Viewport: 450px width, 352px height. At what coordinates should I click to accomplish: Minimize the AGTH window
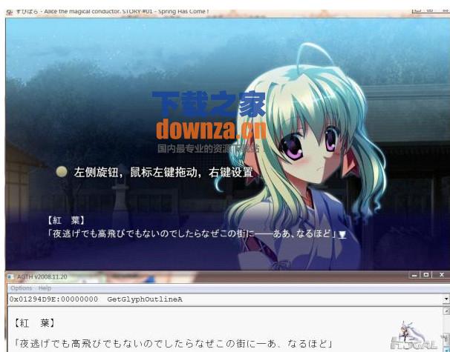tap(414, 275)
